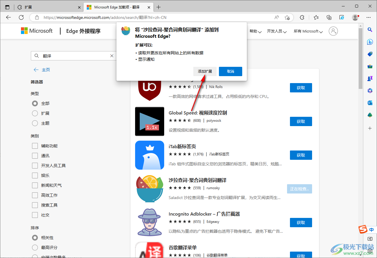377x258 pixels.
Task: Click the 翻译 search input field
Action: 74,56
